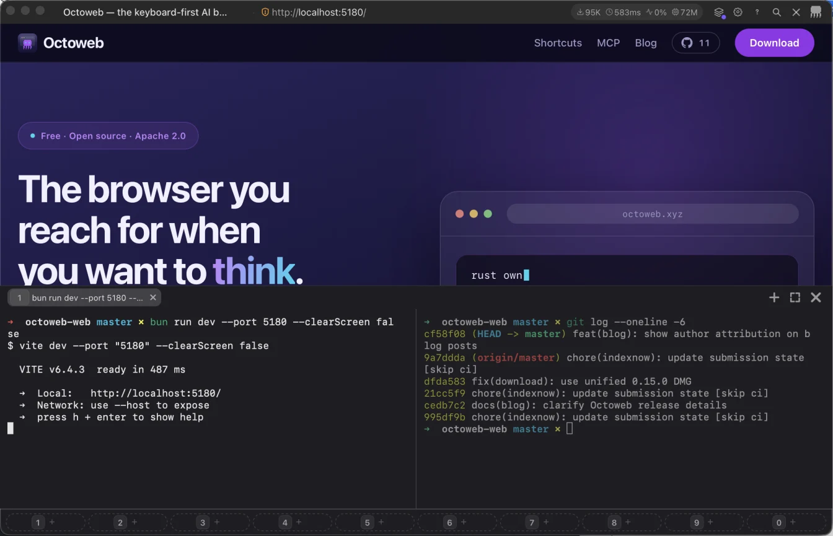
Task: Open the Shortcuts nav link
Action: coord(558,43)
